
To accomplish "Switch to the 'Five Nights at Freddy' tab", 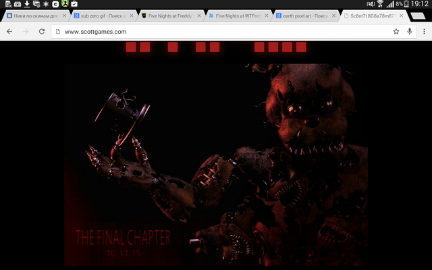I will (x=170, y=16).
